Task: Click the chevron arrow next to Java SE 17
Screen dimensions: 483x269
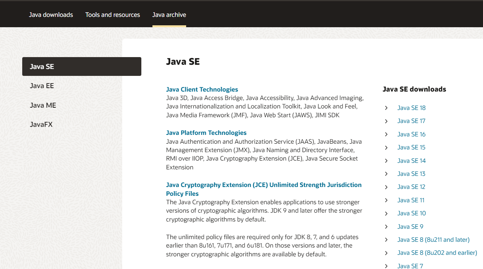Action: coord(386,121)
